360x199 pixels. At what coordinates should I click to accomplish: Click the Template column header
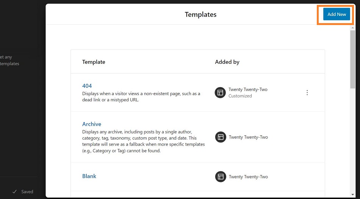(x=94, y=62)
